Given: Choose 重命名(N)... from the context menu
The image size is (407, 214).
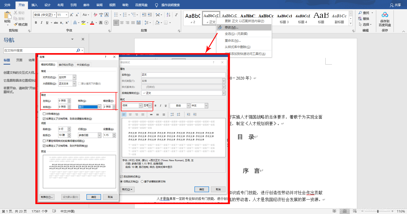Looking at the screenshot, I should coord(244,40).
